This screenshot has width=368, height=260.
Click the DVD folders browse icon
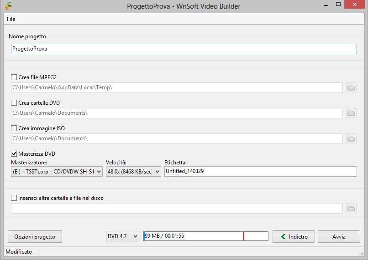pos(351,113)
